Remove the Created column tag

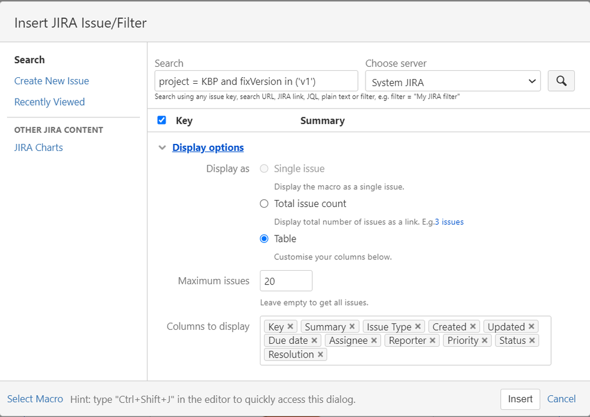pos(473,326)
